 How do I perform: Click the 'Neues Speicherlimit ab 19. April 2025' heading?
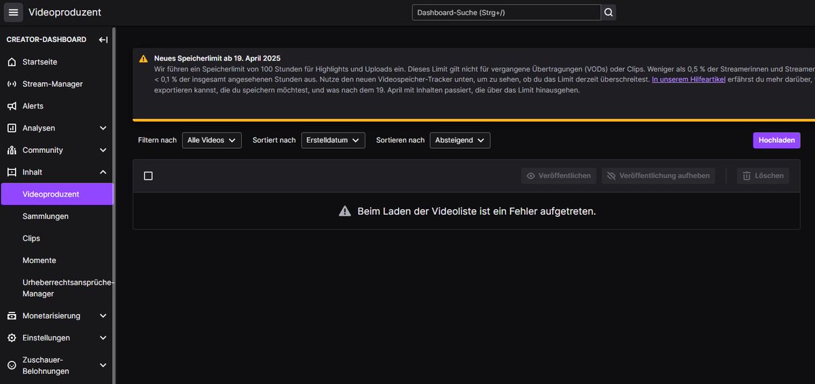point(217,58)
